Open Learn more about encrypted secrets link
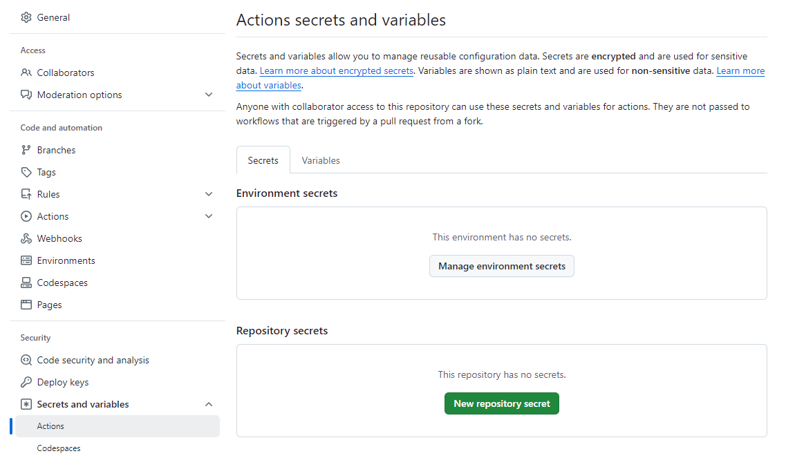The image size is (795, 458). 337,71
